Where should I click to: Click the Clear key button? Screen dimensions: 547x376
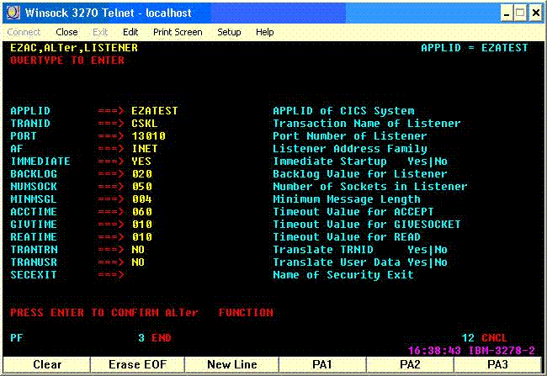(x=47, y=364)
